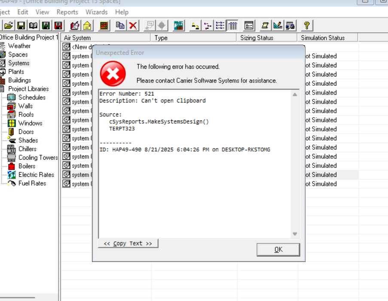
Task: Click the yellow scroll toolbar icon
Action: [x=265, y=25]
